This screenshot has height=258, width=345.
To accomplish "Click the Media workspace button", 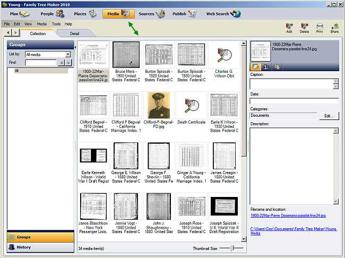I will 118,14.
